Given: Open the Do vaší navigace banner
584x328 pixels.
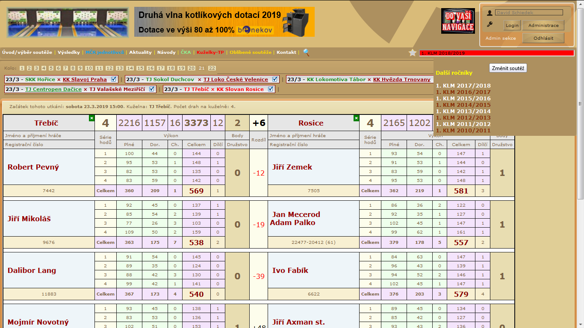Looking at the screenshot, I should coord(458,20).
